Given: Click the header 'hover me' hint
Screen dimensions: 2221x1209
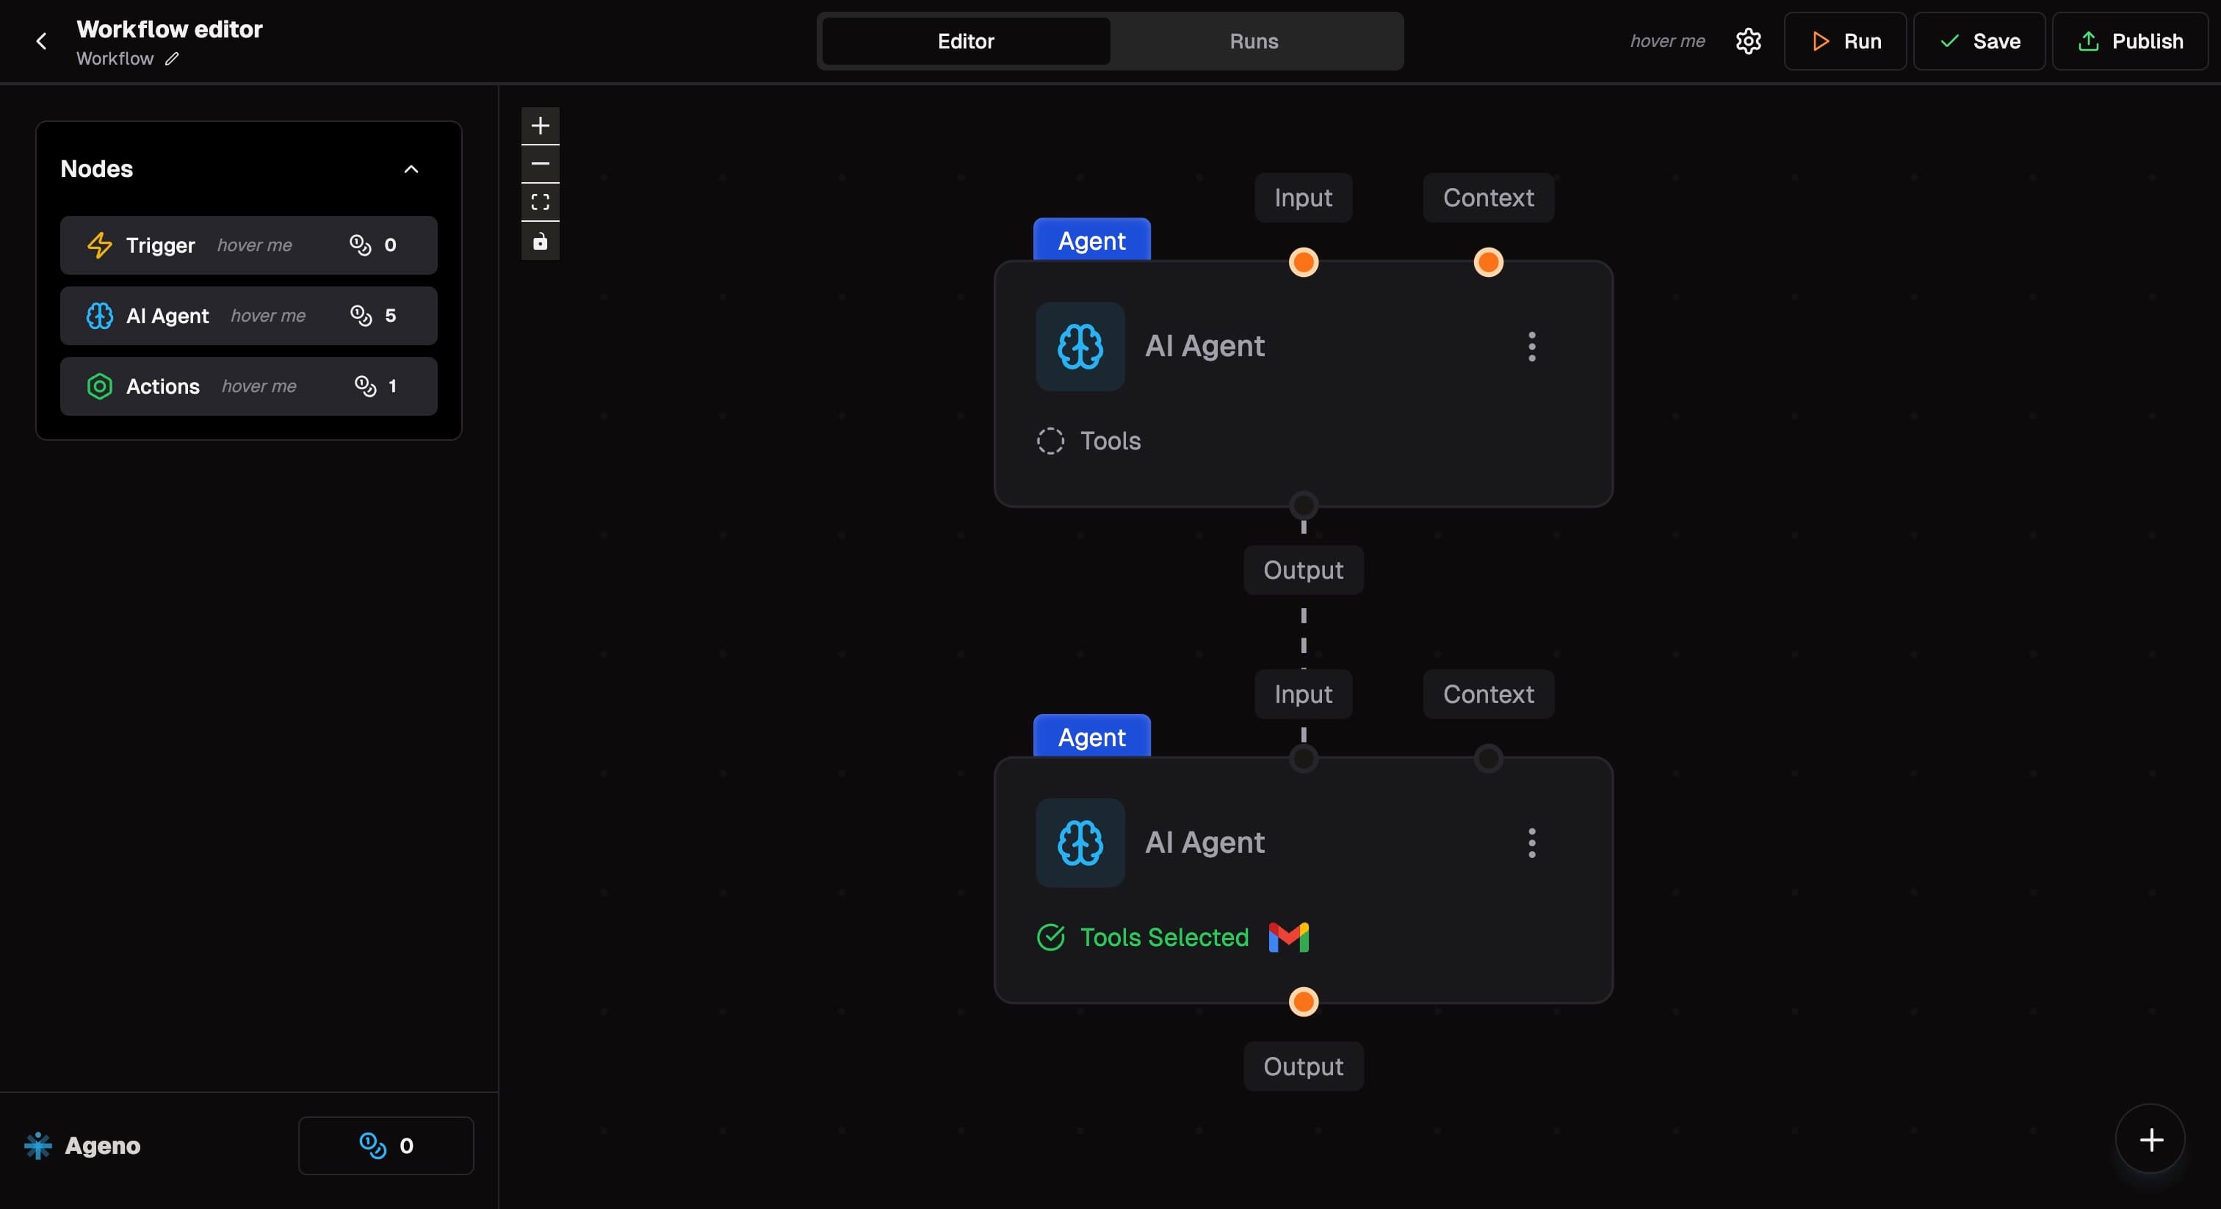Looking at the screenshot, I should pos(1666,40).
